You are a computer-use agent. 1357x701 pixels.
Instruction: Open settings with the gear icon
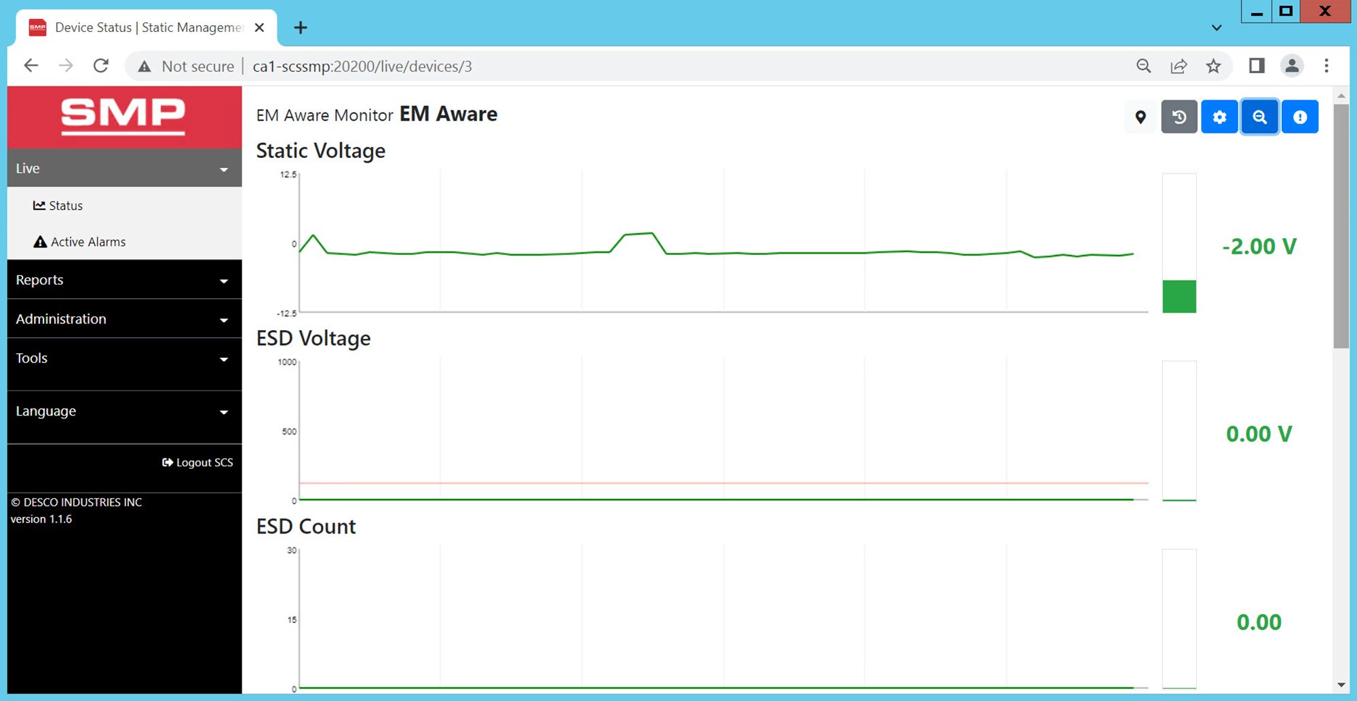(x=1219, y=117)
